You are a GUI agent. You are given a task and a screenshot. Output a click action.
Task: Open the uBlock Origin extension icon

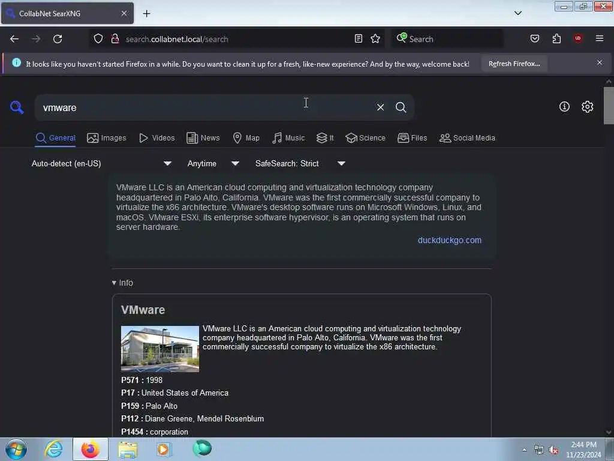pos(578,38)
